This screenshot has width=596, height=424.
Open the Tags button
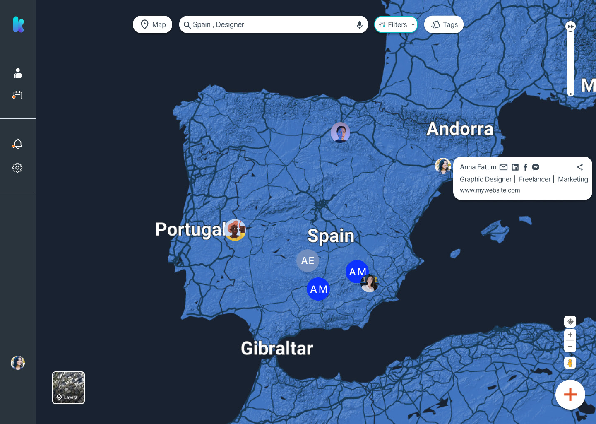tap(444, 24)
